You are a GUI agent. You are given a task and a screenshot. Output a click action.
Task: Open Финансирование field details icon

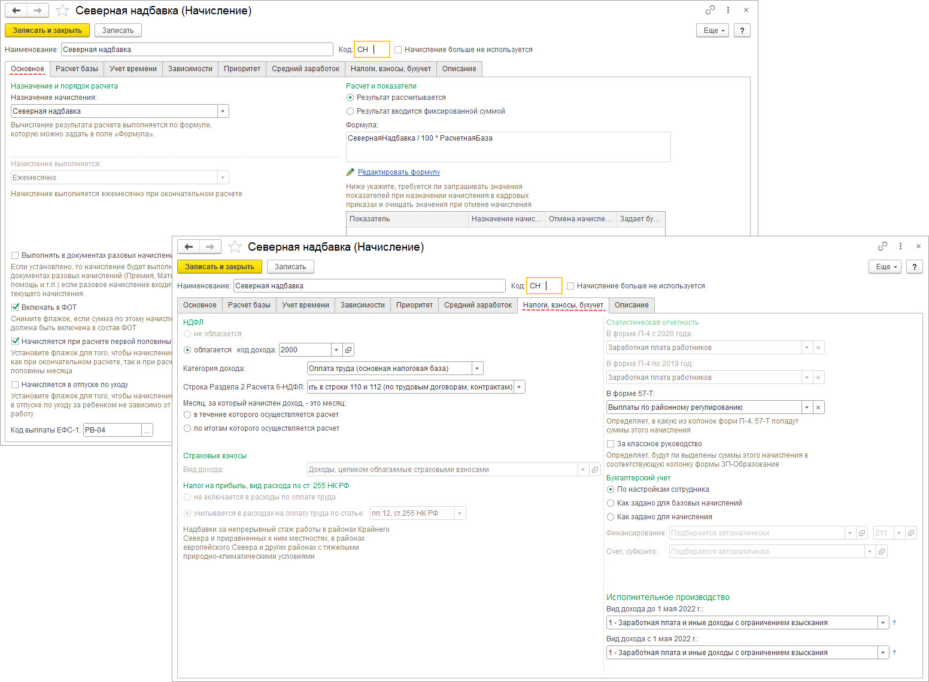point(862,533)
